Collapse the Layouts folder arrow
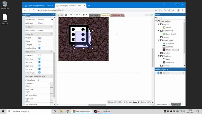 159,24
